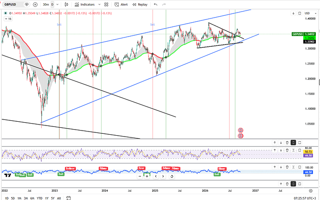The width and height of the screenshot is (320, 200).
Task: Click the green 1.34262 price label
Action: click(310, 38)
